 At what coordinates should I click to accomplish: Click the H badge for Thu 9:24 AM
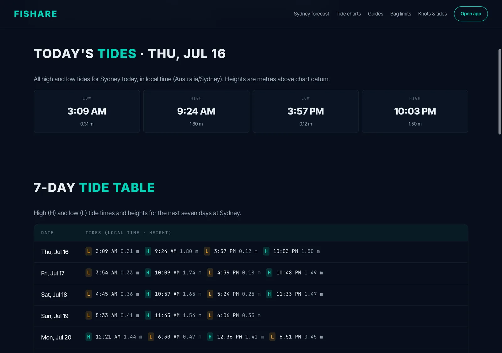[148, 251]
